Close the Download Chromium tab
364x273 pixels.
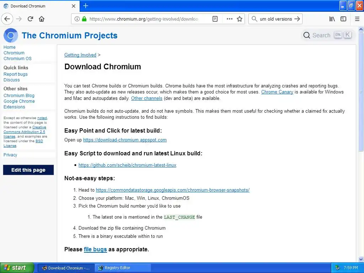(x=74, y=6)
